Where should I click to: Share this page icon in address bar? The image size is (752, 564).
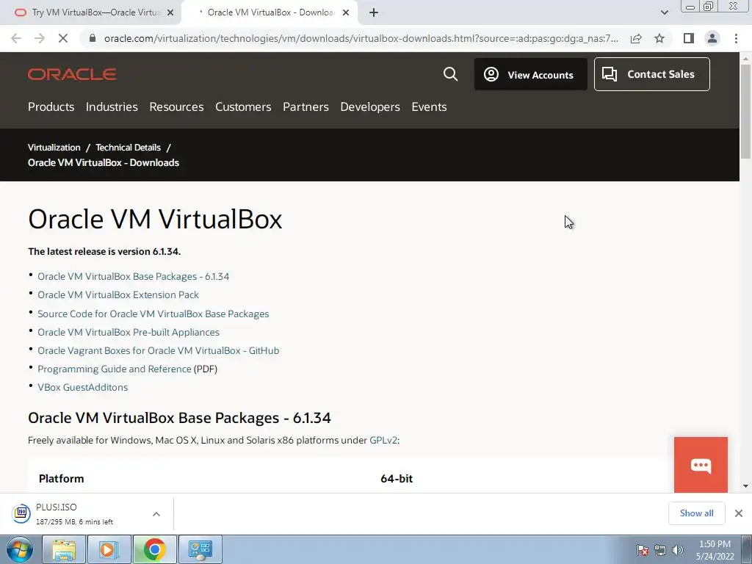(636, 38)
